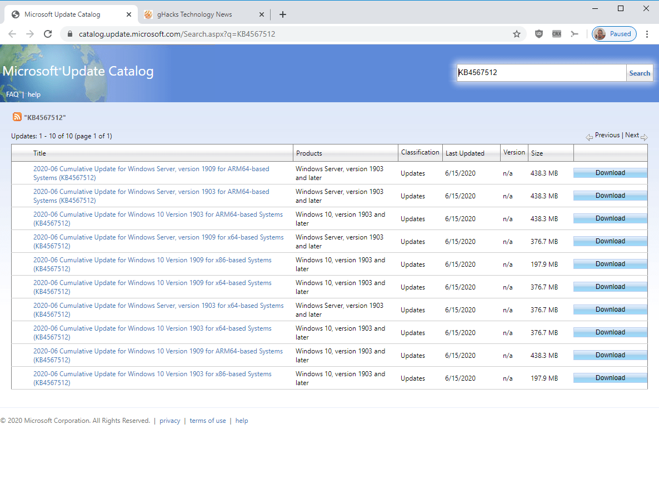Close the Microsoft Update Catalog tab
The image size is (659, 504).
click(128, 14)
